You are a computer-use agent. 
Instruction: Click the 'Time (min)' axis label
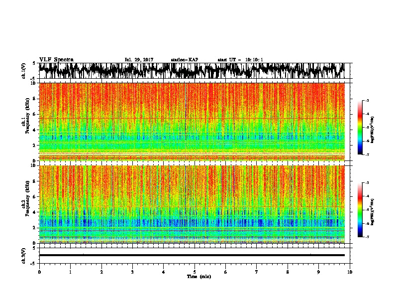click(199, 277)
